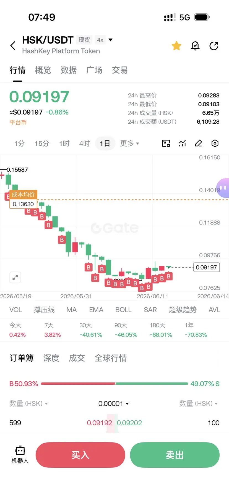Tap the red 买入 button

pyautogui.click(x=80, y=455)
